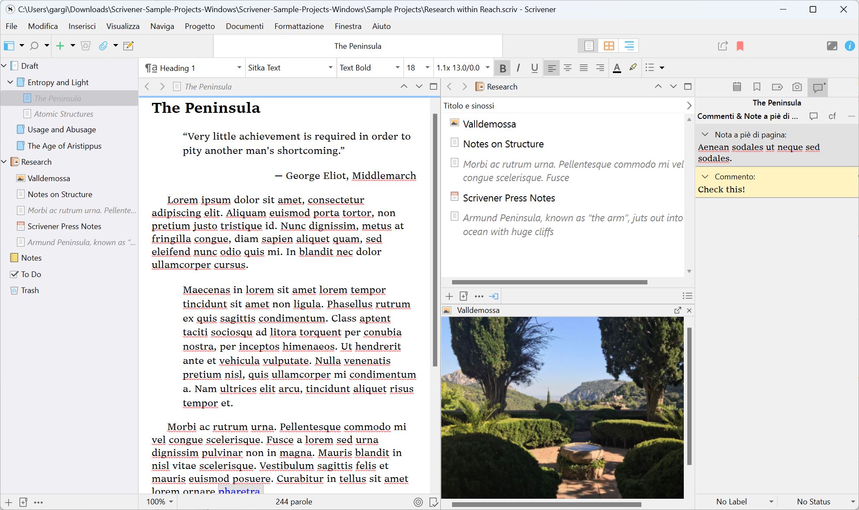Open the Bookmarks inspector tab

click(x=757, y=87)
